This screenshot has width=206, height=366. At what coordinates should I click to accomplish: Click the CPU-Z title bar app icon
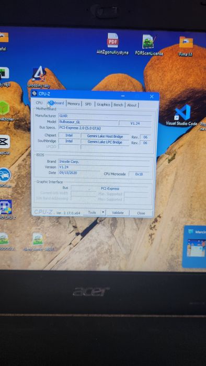[x=35, y=94]
